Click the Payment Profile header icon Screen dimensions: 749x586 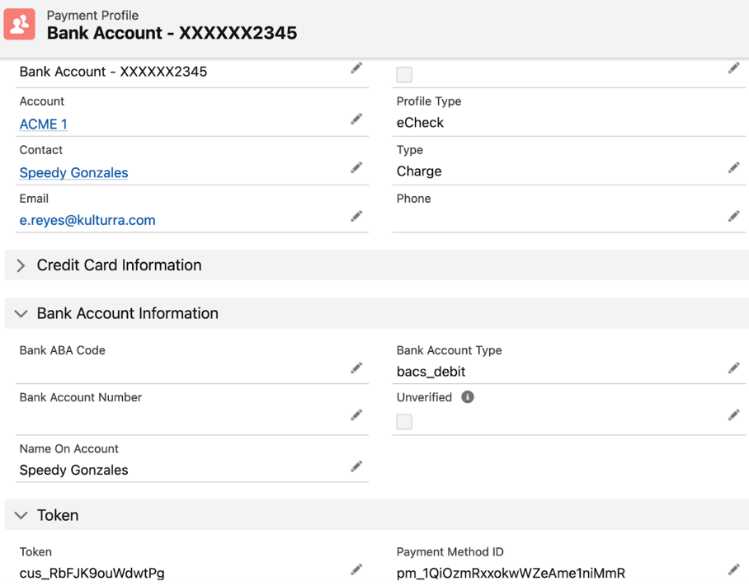coord(20,25)
